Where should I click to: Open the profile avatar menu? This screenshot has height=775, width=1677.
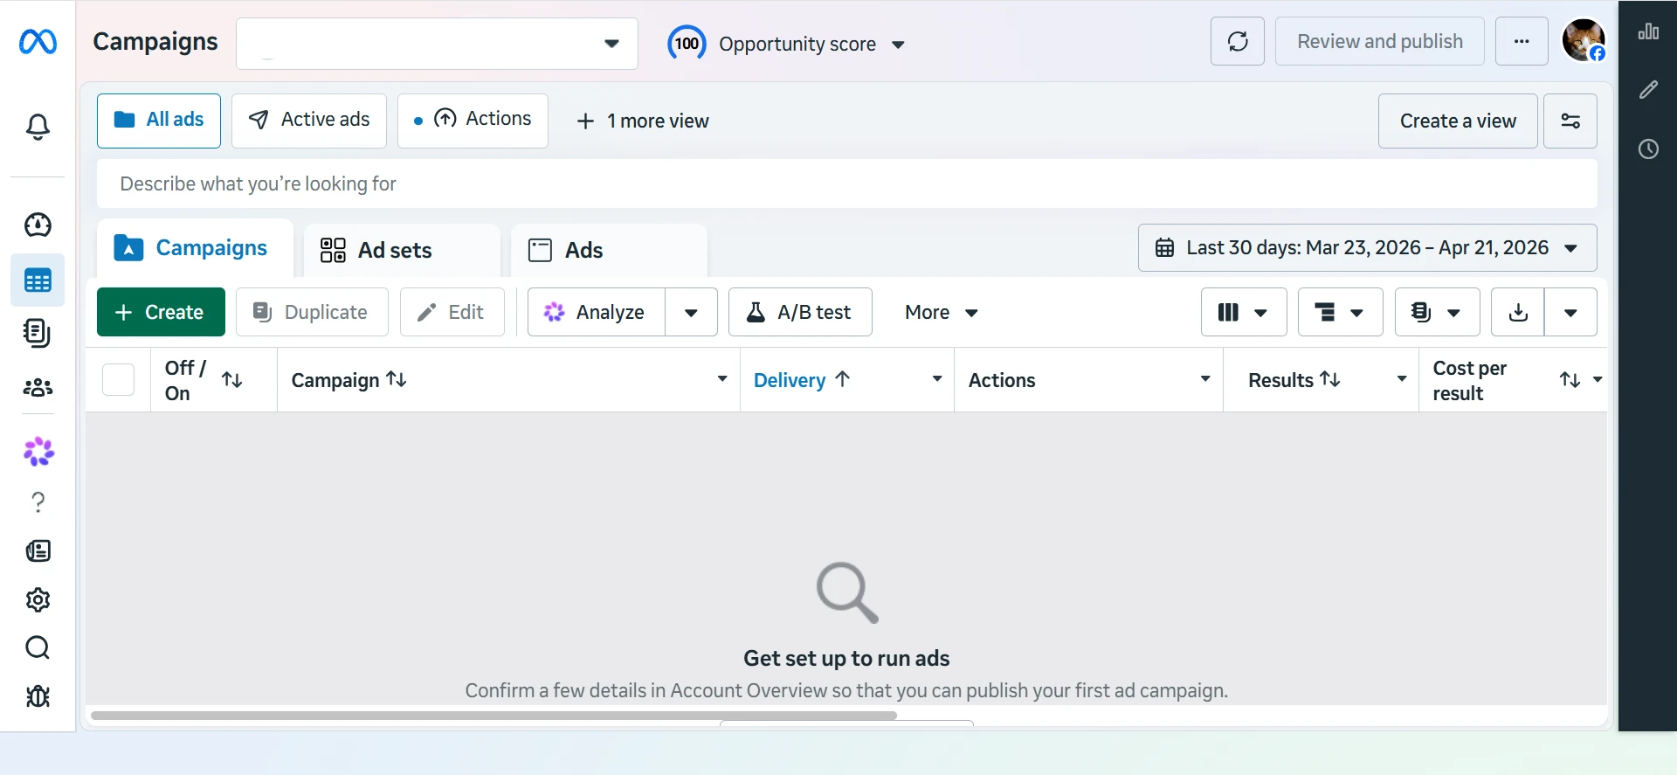point(1584,41)
